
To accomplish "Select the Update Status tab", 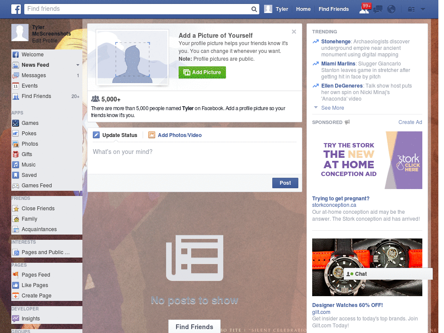I will [x=115, y=135].
